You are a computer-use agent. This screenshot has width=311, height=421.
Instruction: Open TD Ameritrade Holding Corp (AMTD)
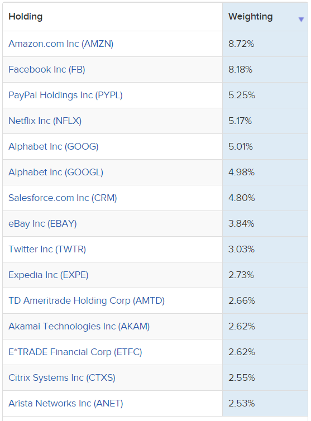[x=87, y=300]
